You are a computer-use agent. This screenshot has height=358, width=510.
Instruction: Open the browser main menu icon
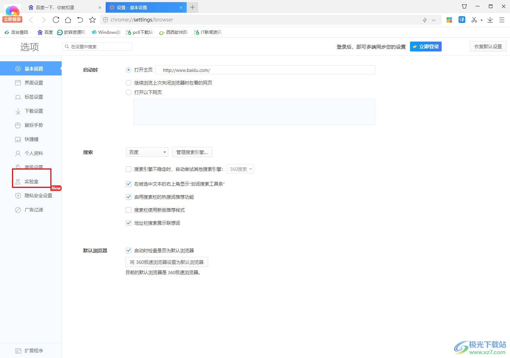point(502,20)
